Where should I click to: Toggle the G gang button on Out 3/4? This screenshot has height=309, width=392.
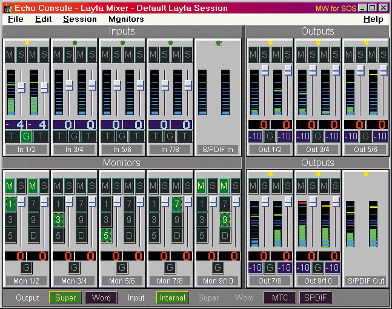pyautogui.click(x=318, y=136)
